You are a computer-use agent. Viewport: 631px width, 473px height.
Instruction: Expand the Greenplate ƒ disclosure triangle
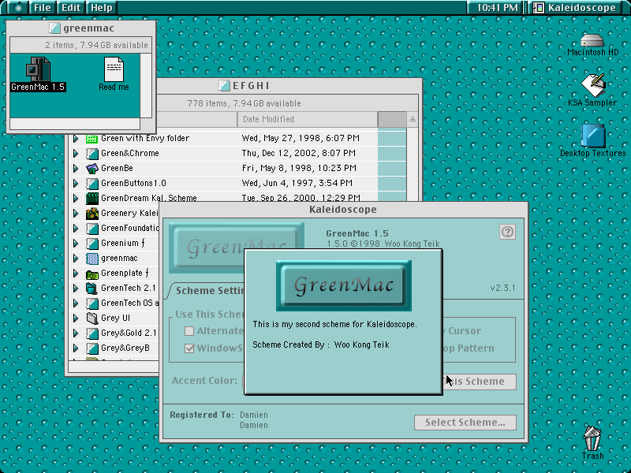coord(76,274)
